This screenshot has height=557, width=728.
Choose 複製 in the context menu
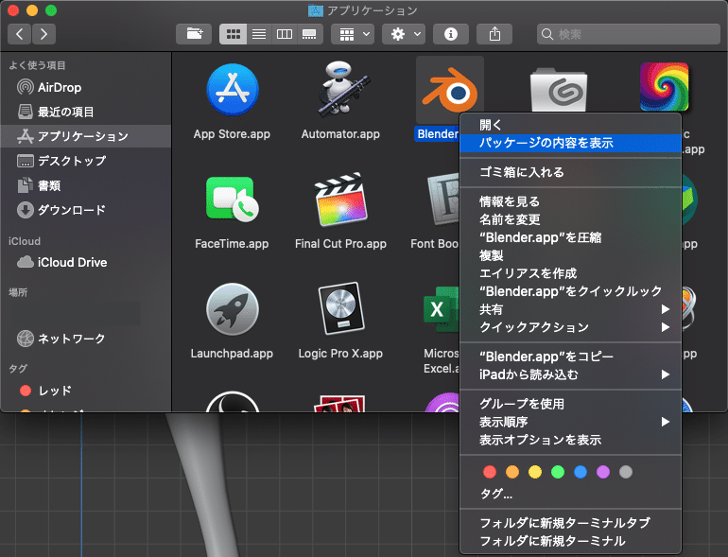pyautogui.click(x=570, y=255)
